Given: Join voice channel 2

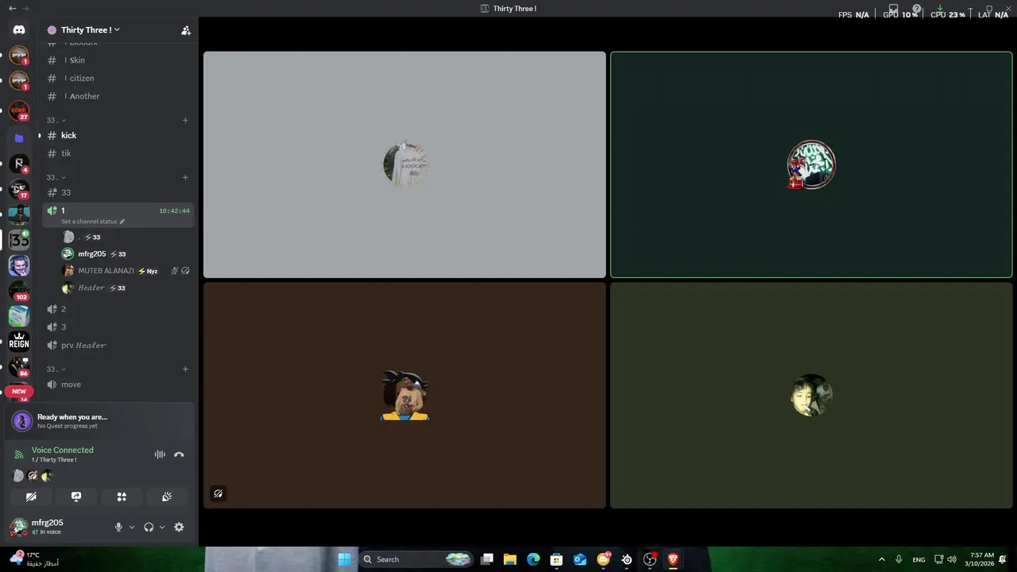Looking at the screenshot, I should pos(118,309).
